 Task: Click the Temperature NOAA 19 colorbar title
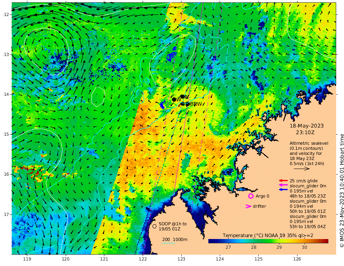pos(268,235)
